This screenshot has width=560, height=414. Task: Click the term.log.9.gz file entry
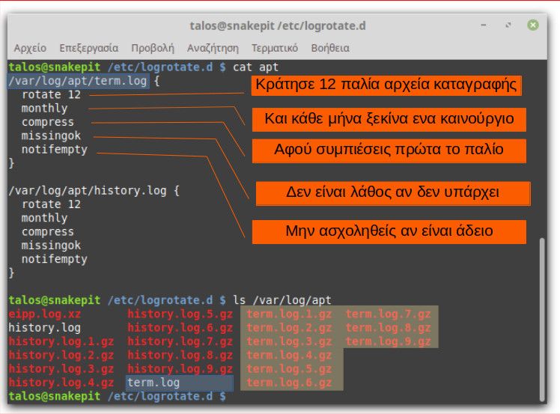(x=388, y=341)
